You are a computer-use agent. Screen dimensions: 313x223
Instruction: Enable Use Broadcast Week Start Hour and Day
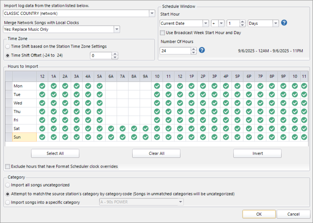(x=162, y=33)
